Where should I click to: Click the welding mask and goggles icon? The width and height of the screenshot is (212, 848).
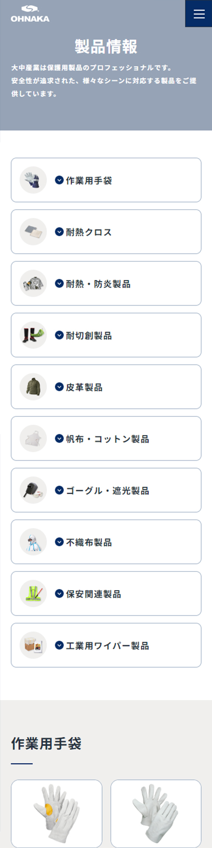33,490
